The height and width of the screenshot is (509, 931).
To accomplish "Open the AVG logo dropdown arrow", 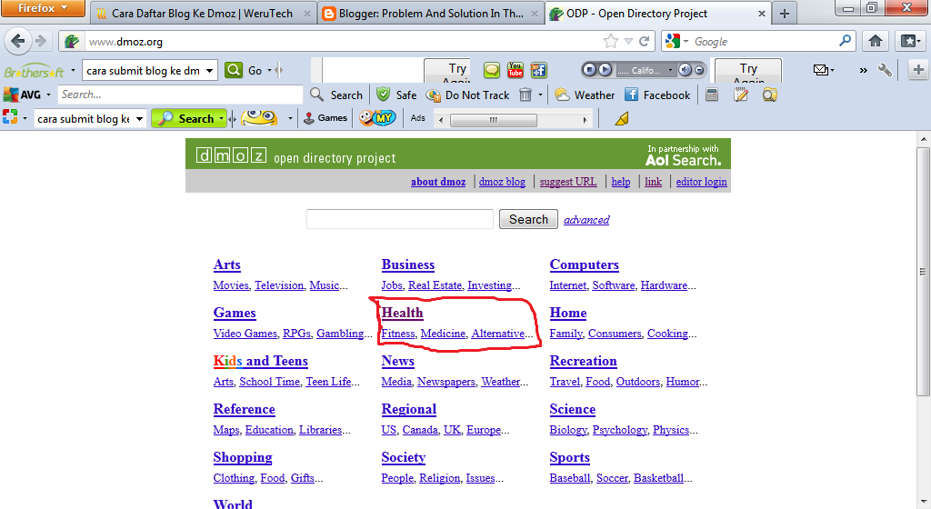I will point(48,95).
